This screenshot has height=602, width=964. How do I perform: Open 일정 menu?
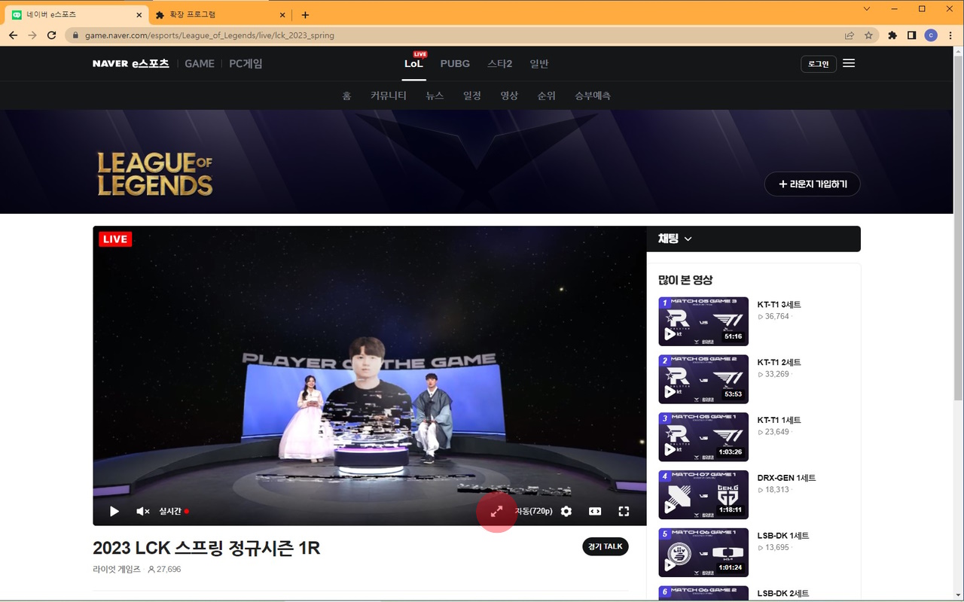pyautogui.click(x=472, y=96)
